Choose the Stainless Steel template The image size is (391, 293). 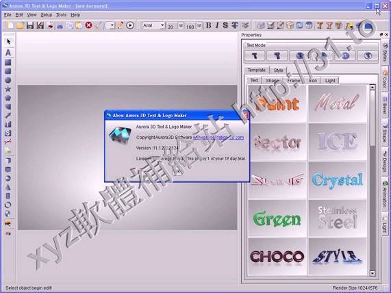(338, 218)
